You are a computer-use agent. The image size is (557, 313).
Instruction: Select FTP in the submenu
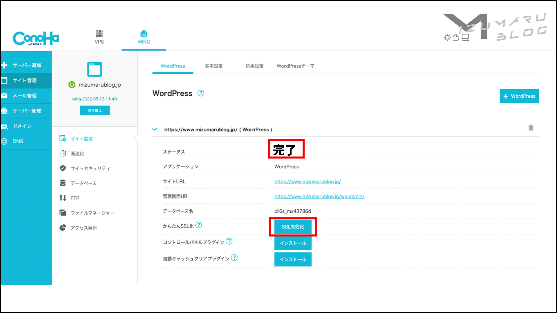tap(75, 198)
